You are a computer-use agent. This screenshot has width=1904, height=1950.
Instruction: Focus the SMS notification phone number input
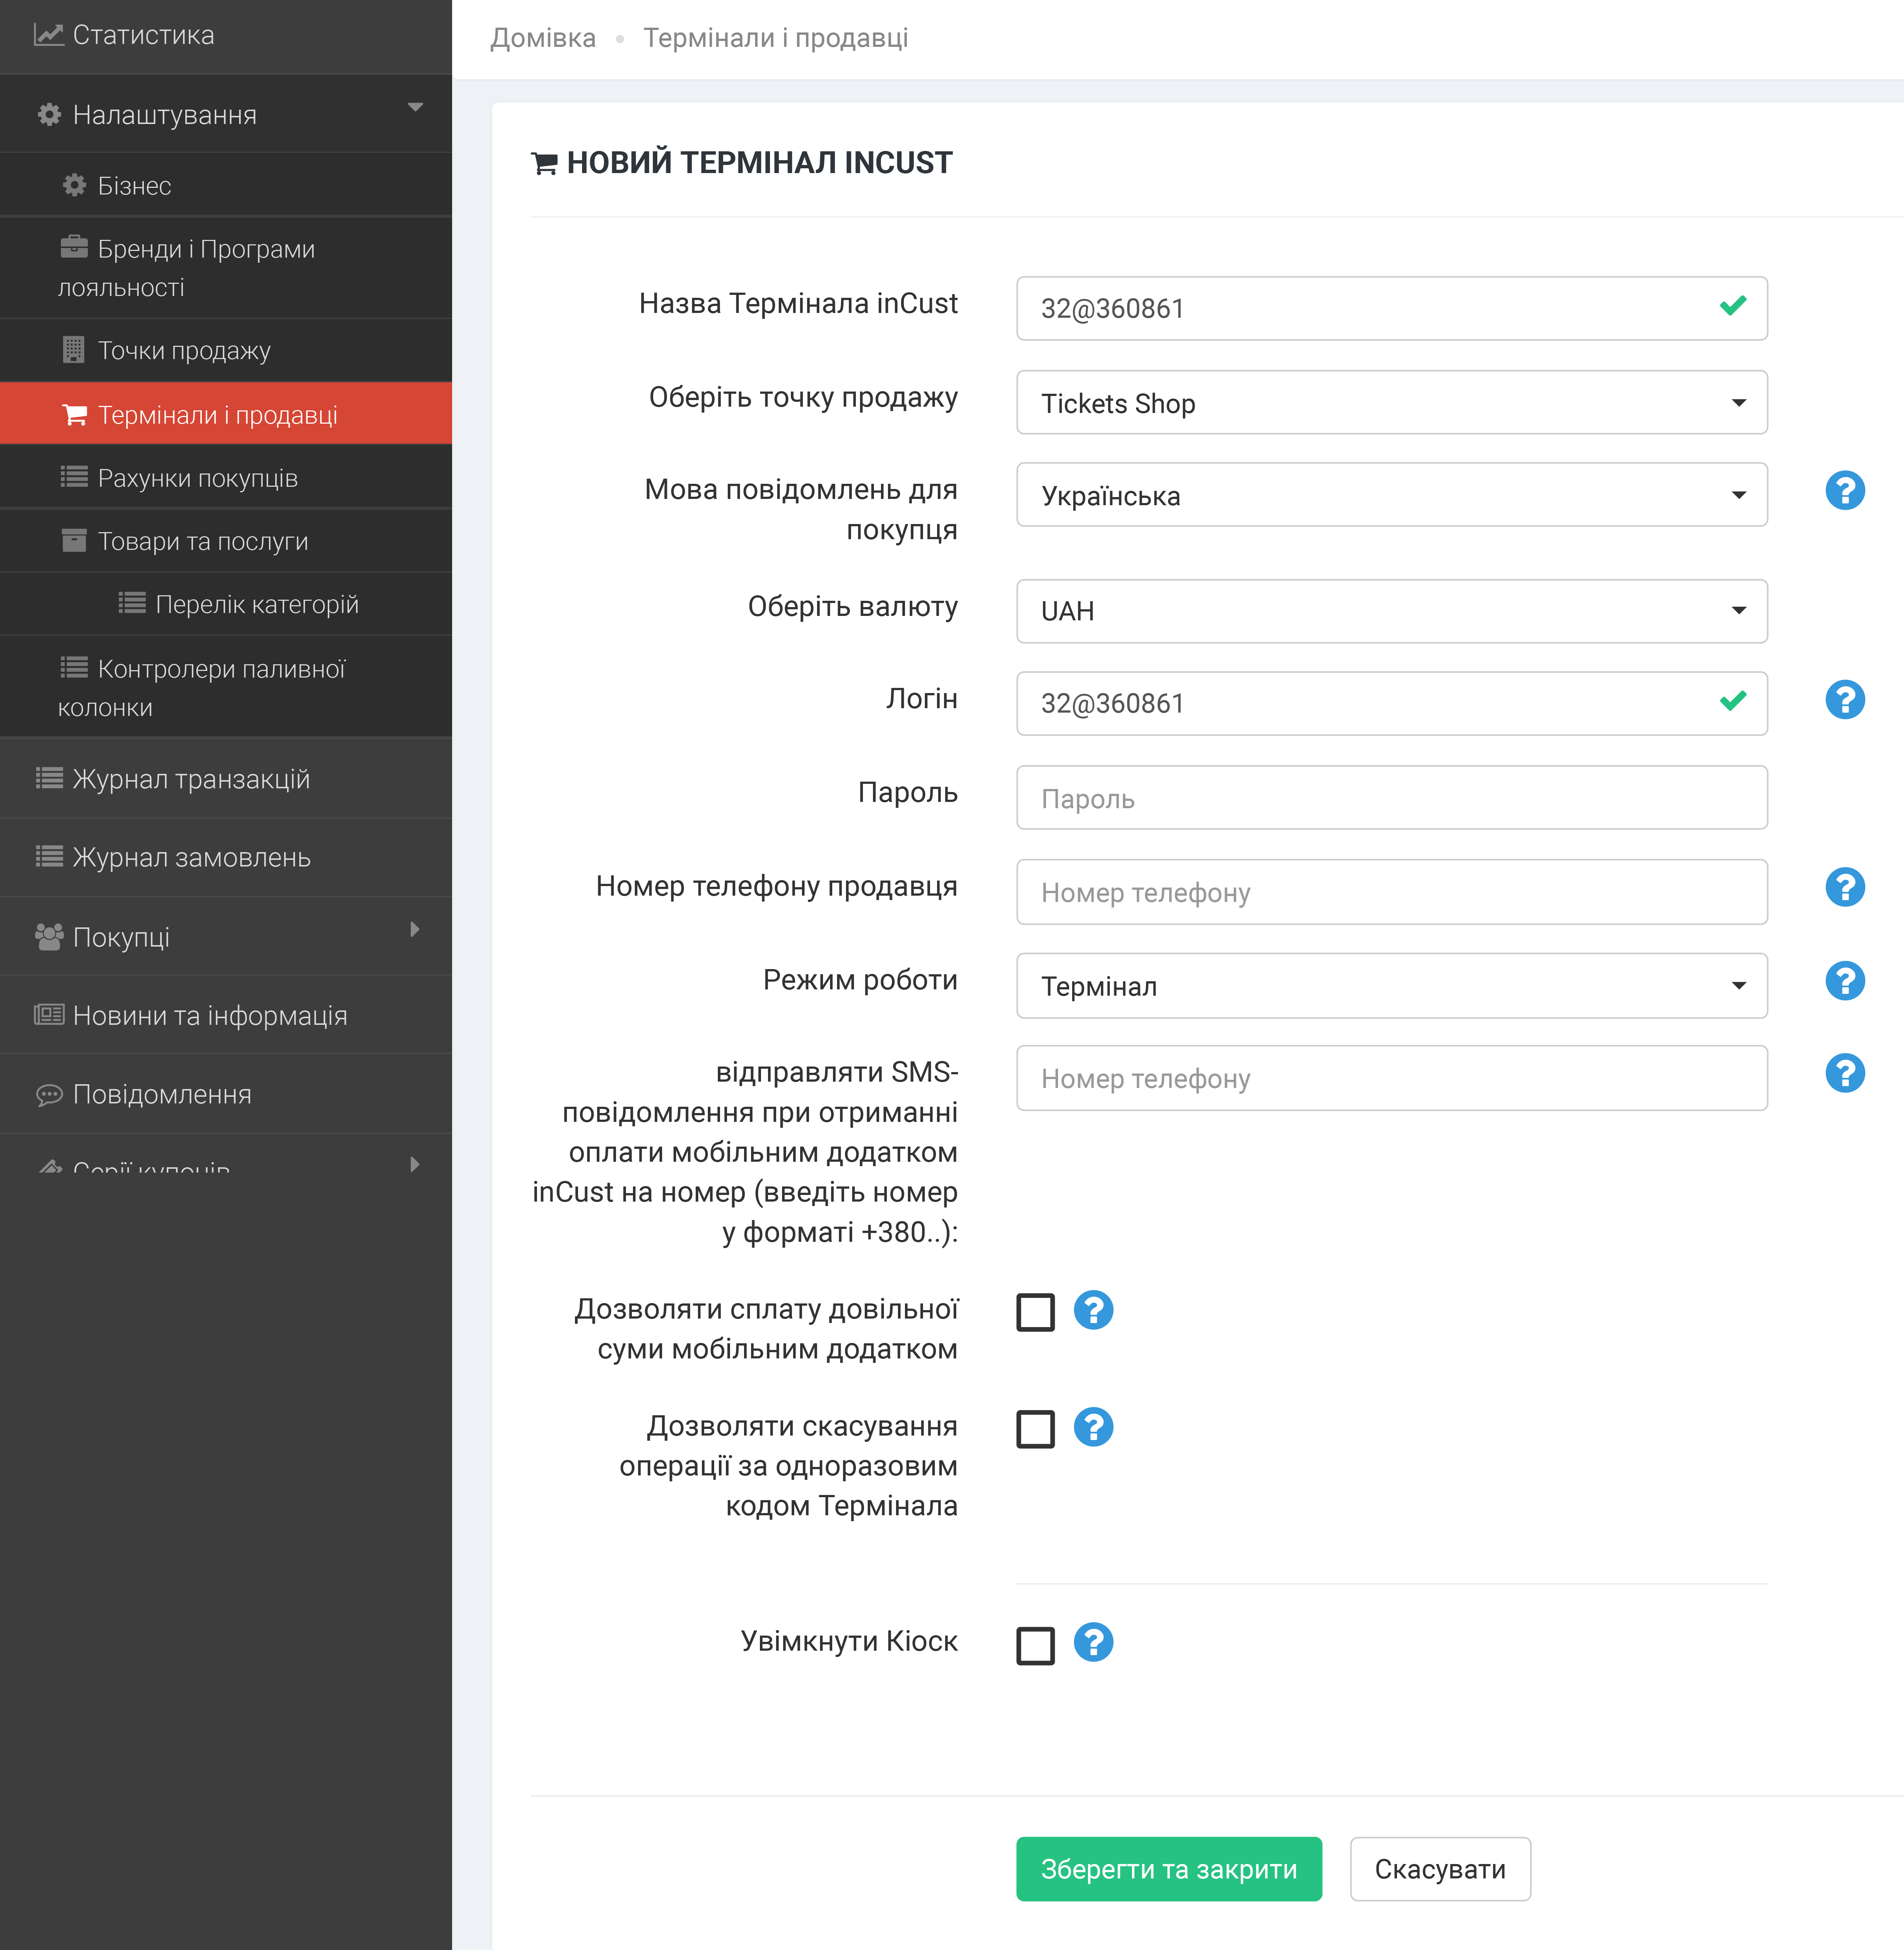click(x=1392, y=1078)
